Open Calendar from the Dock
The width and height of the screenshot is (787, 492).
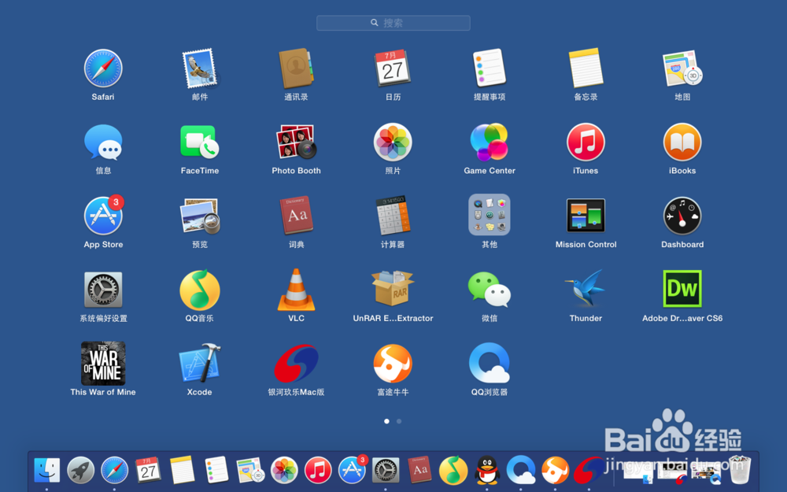148,471
